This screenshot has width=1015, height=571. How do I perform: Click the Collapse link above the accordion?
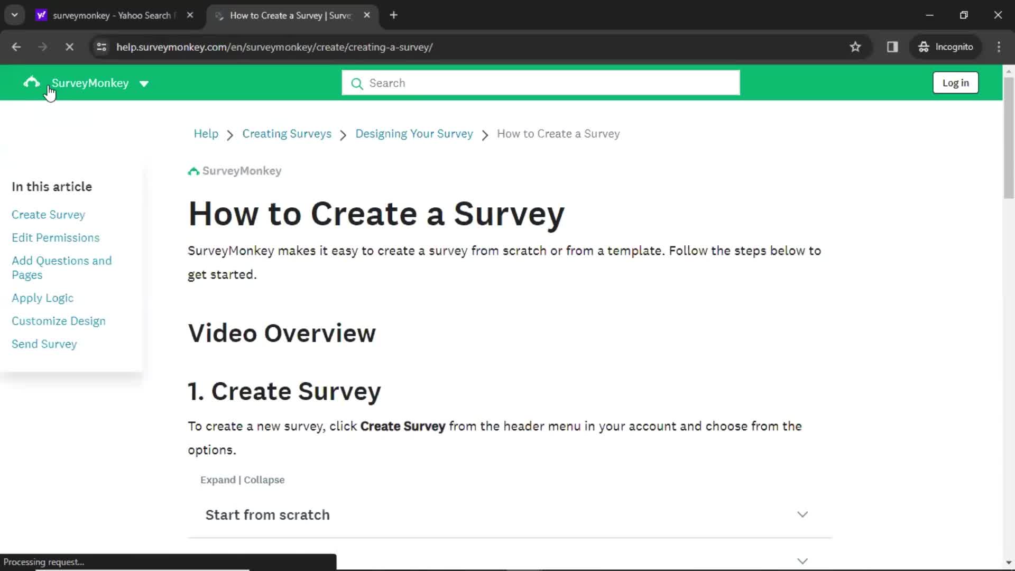(x=264, y=480)
